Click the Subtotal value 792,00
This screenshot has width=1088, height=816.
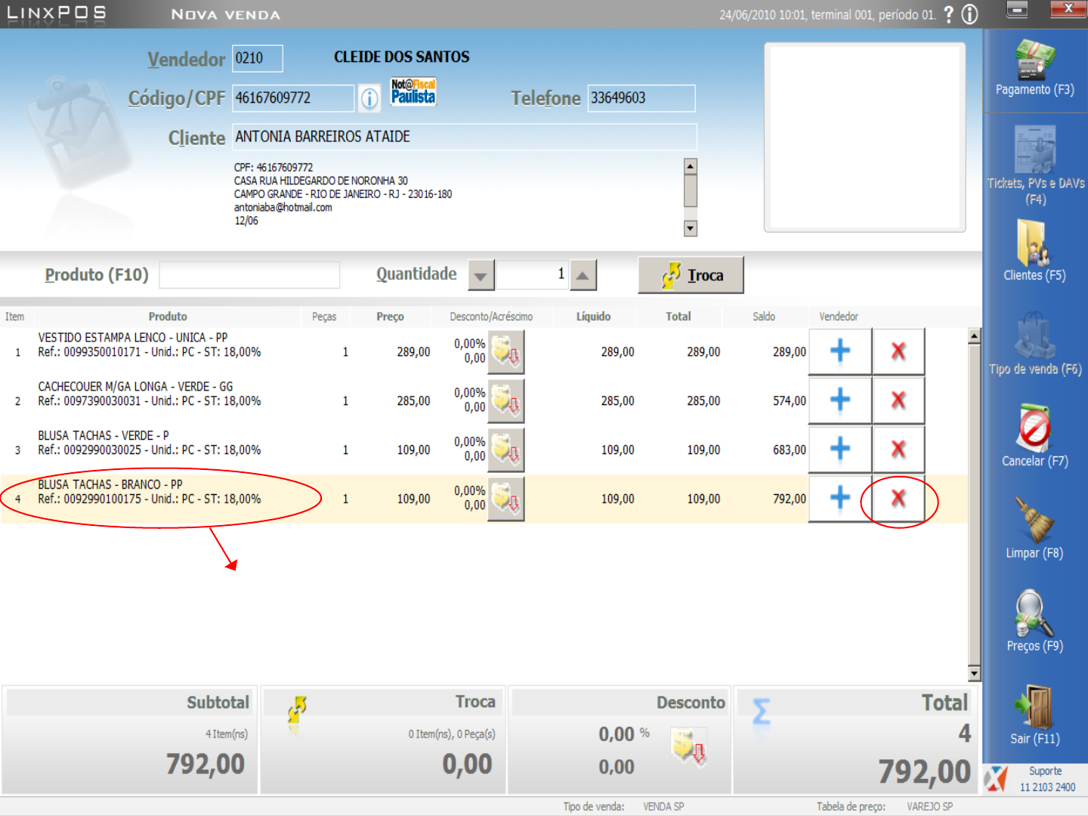pyautogui.click(x=206, y=764)
